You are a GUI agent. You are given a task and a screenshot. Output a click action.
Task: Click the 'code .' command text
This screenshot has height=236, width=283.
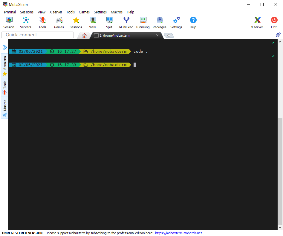(140, 52)
